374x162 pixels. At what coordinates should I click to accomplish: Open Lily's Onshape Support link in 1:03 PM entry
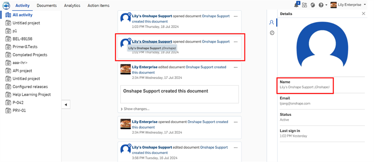[152, 16]
